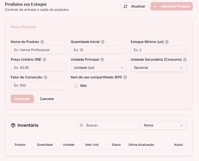Image resolution: width=199 pixels, height=161 pixels.
Task: Focus the Quantidade Inicial input
Action: click(x=99, y=50)
